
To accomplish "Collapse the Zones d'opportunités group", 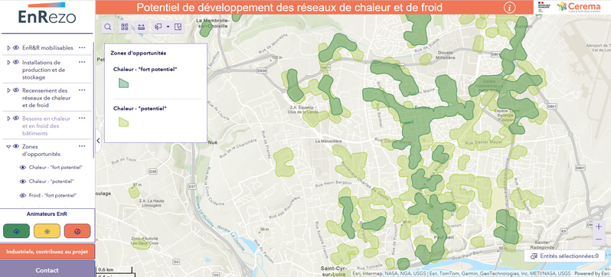I will [x=8, y=146].
